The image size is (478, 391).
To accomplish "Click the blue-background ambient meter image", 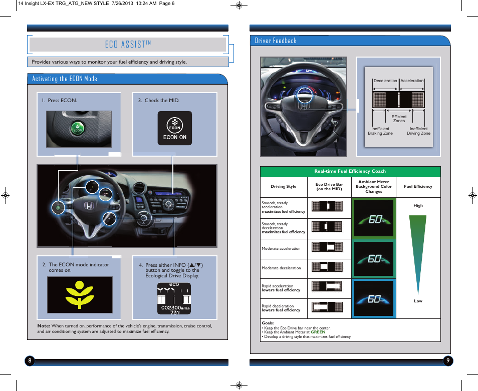I will [x=374, y=299].
